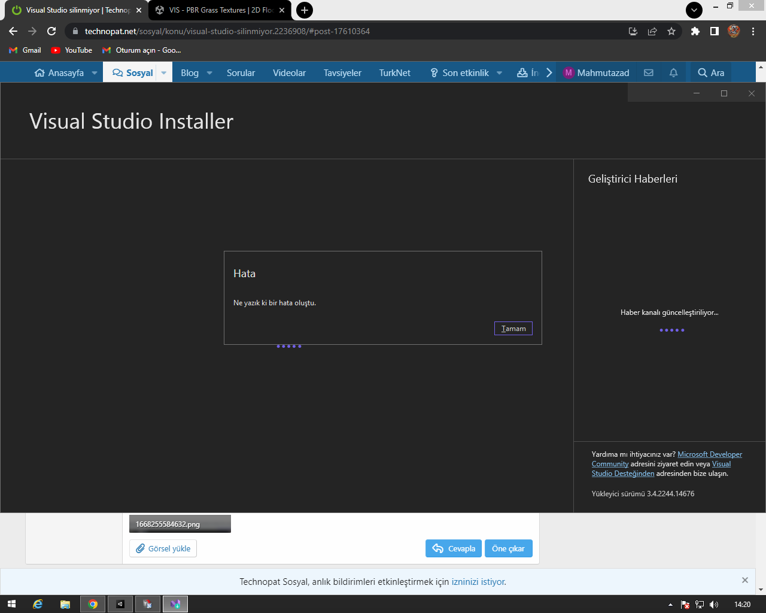
Task: Bookmark this page with the star icon
Action: pos(671,31)
